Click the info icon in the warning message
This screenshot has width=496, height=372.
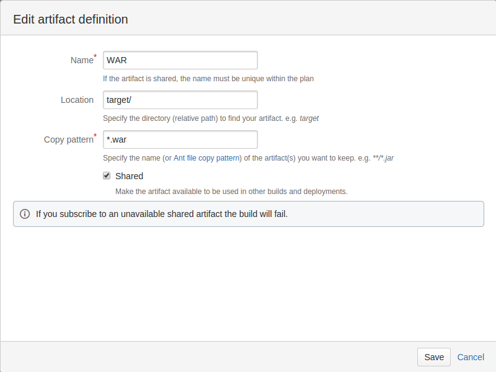[25, 214]
